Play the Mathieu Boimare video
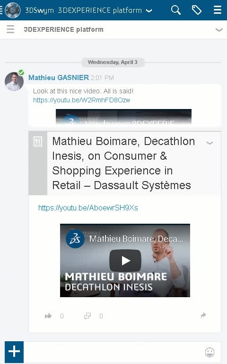 [125, 261]
